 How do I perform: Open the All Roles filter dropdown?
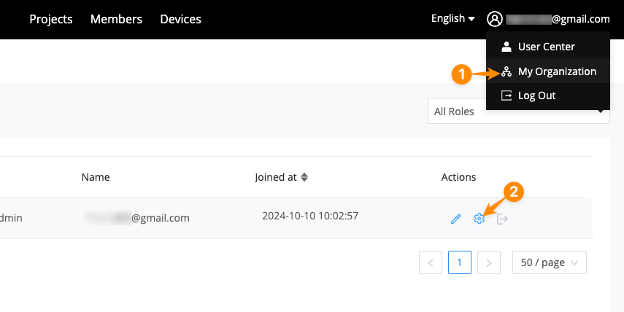519,112
